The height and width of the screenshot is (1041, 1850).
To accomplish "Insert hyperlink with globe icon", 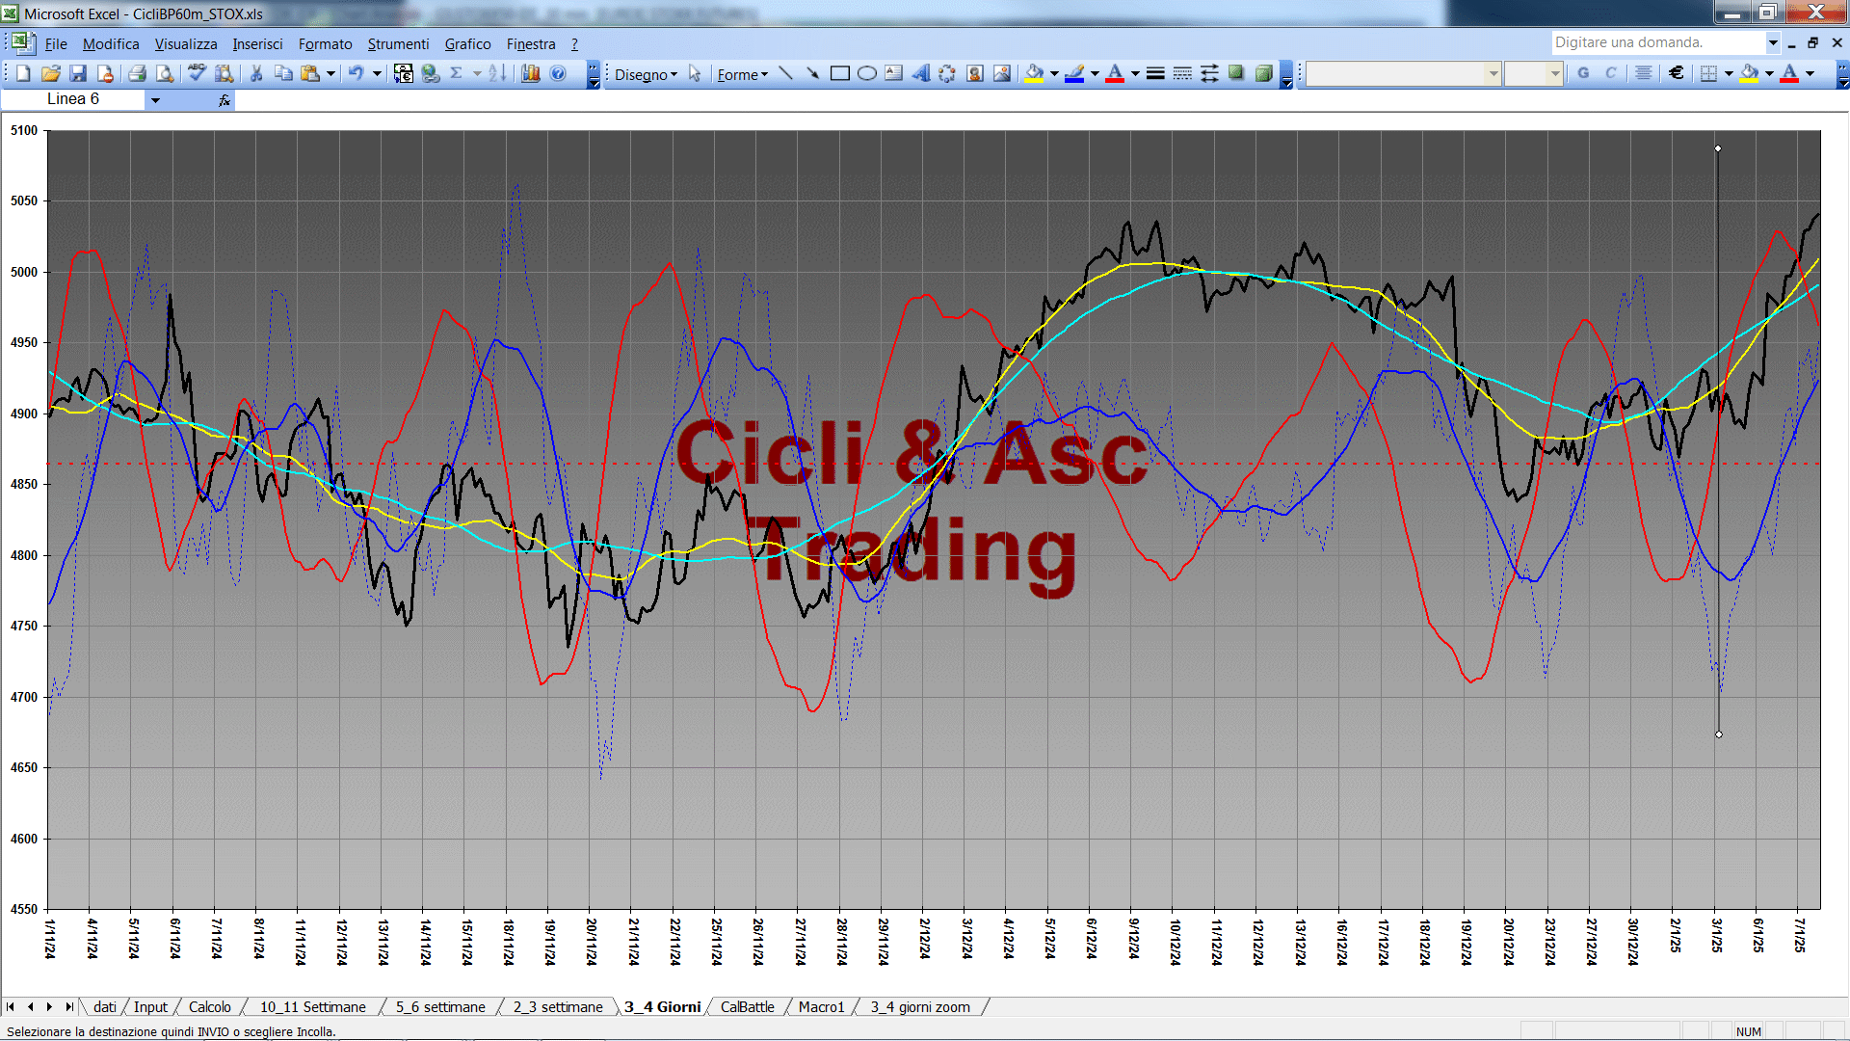I will [x=431, y=74].
